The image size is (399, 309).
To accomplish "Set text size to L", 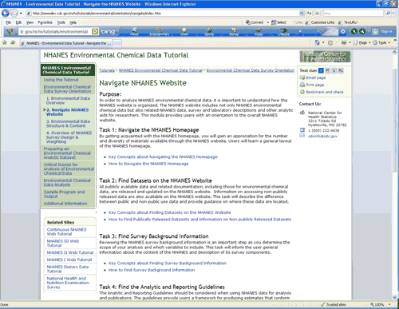I will click(334, 70).
